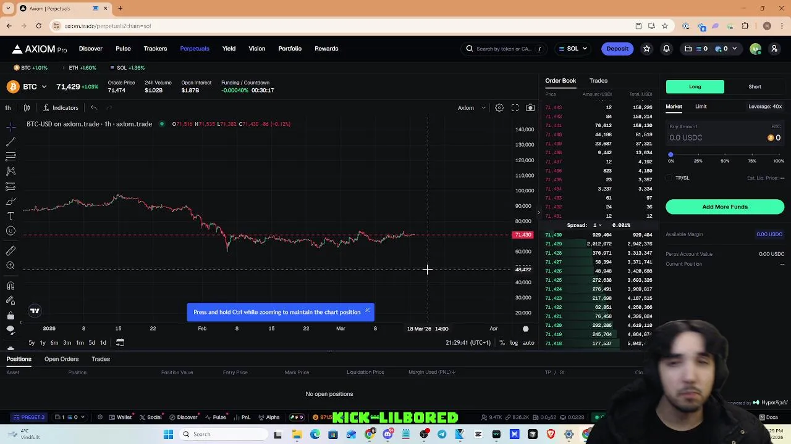Set buy amount slider handle
The image size is (791, 444).
[670, 155]
